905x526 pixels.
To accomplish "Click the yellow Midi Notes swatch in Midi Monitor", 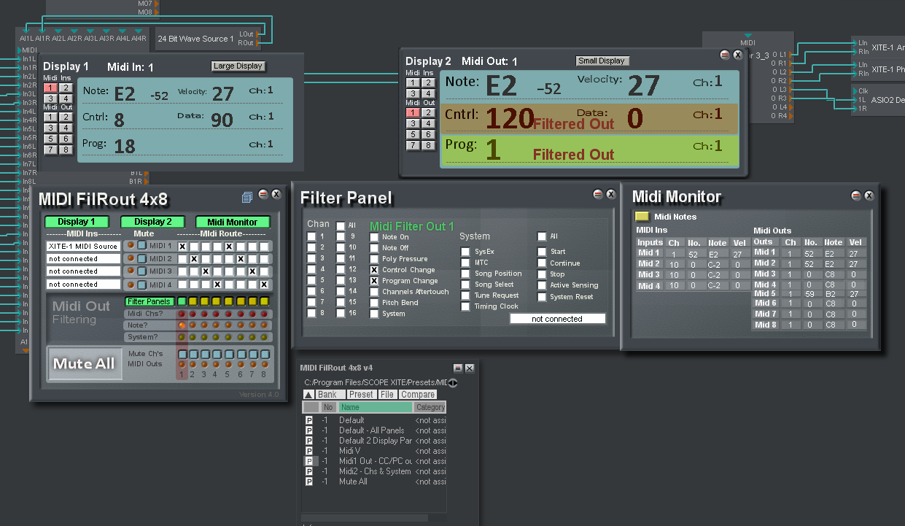I will tap(641, 217).
